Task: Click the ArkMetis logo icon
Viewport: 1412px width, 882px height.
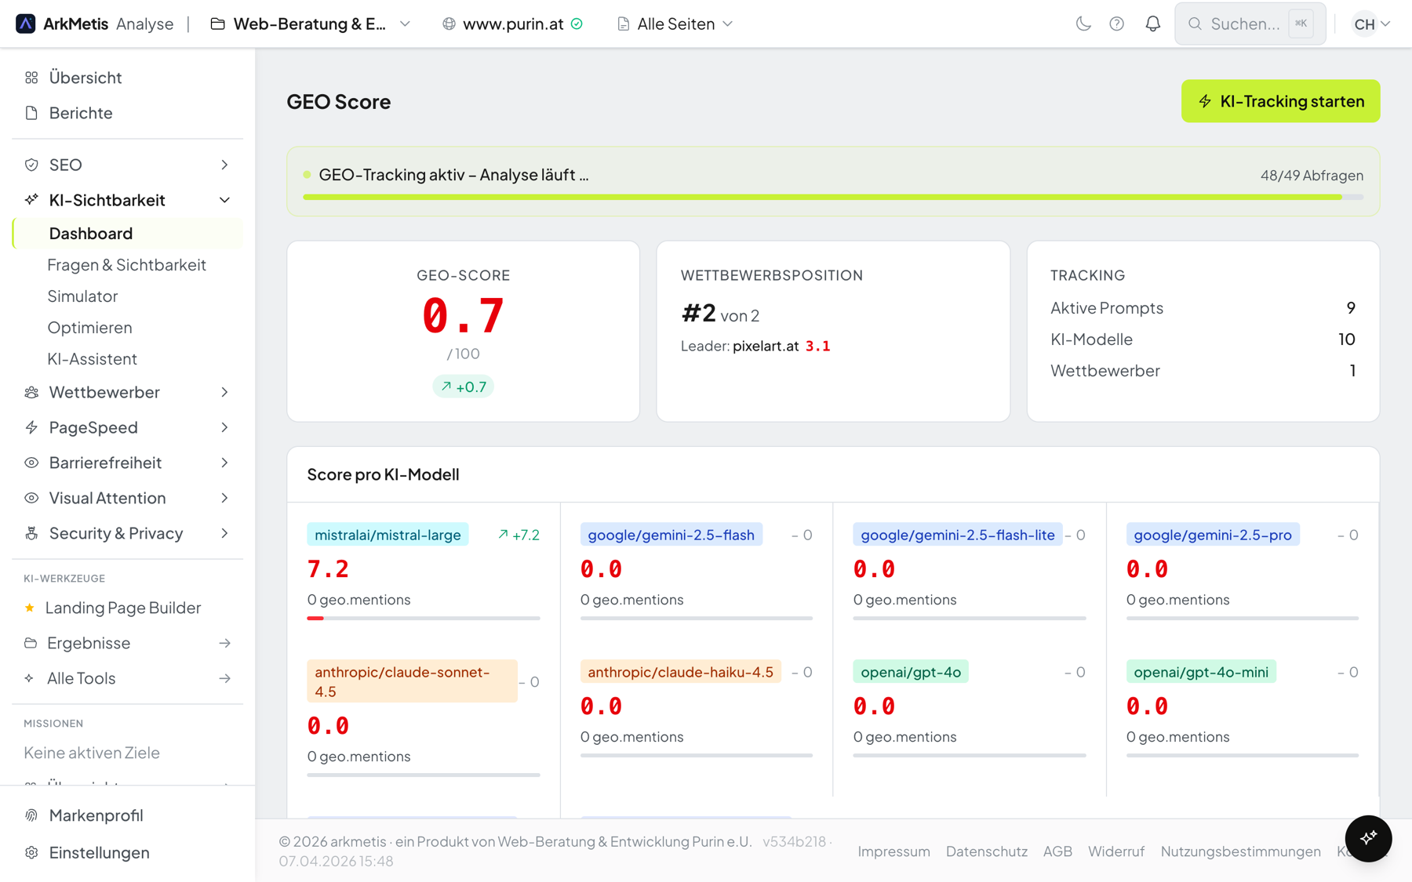Action: pyautogui.click(x=26, y=24)
